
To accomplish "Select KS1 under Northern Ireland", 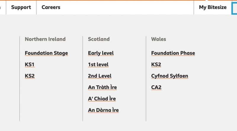I will tap(30, 64).
